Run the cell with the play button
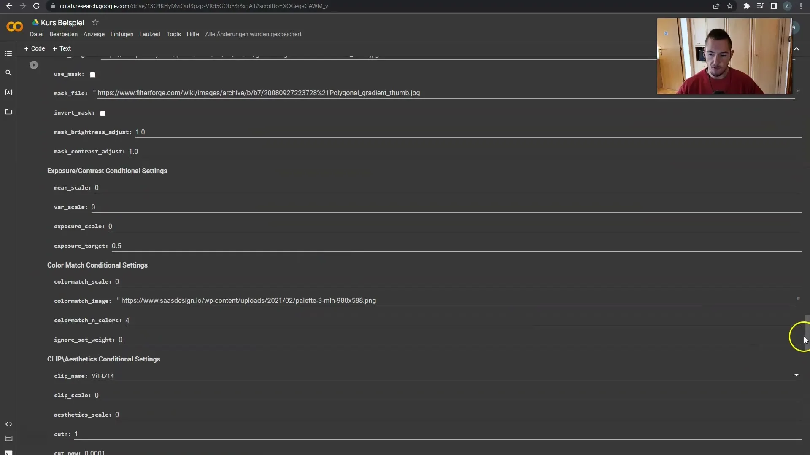The image size is (810, 455). pyautogui.click(x=34, y=65)
